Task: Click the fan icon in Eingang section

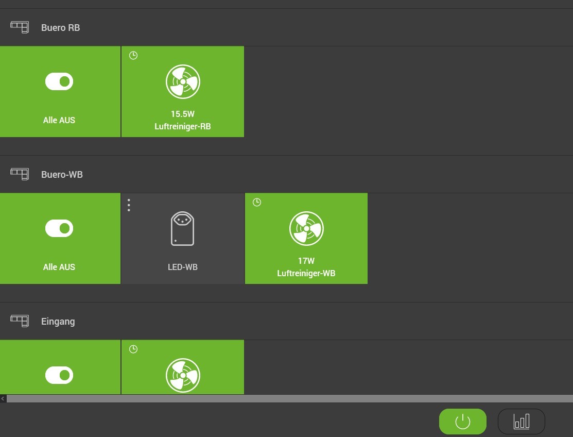Action: point(183,375)
